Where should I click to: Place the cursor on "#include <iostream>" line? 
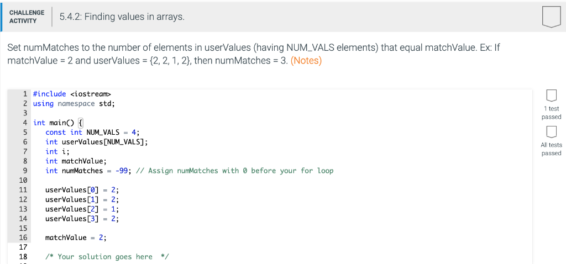[72, 94]
